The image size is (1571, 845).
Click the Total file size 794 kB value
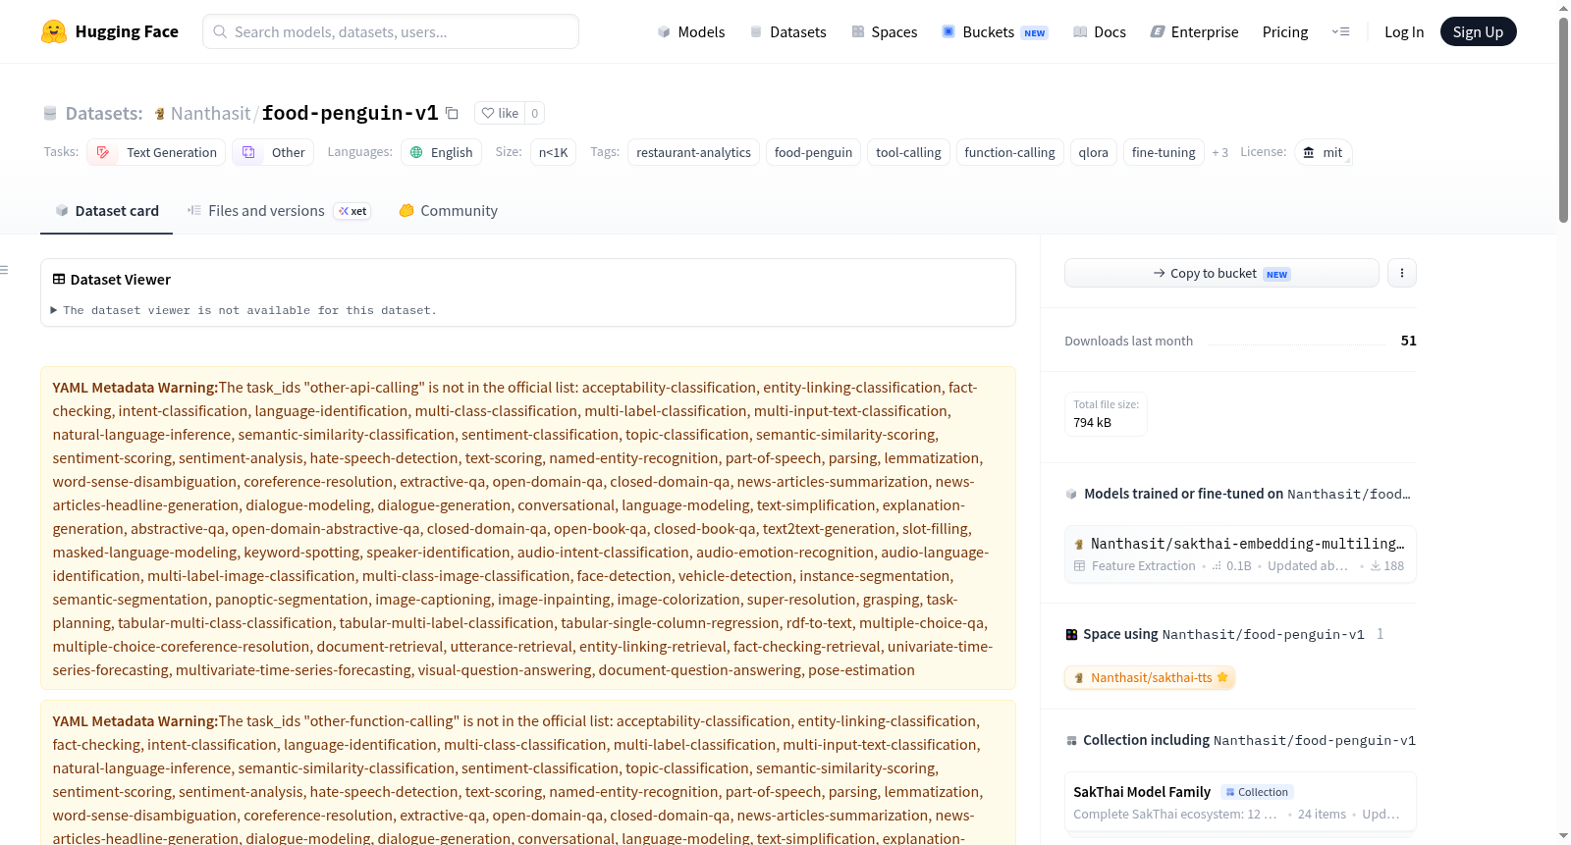click(1092, 422)
